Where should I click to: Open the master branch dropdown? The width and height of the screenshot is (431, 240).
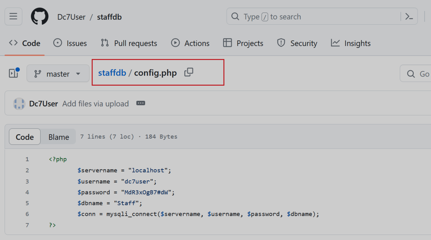click(58, 74)
